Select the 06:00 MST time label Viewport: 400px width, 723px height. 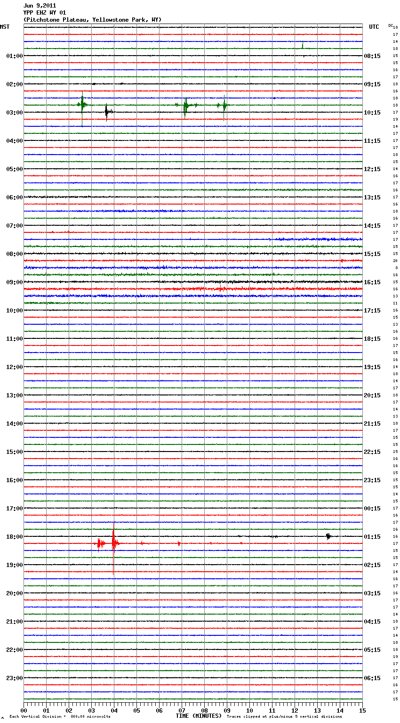(x=15, y=197)
